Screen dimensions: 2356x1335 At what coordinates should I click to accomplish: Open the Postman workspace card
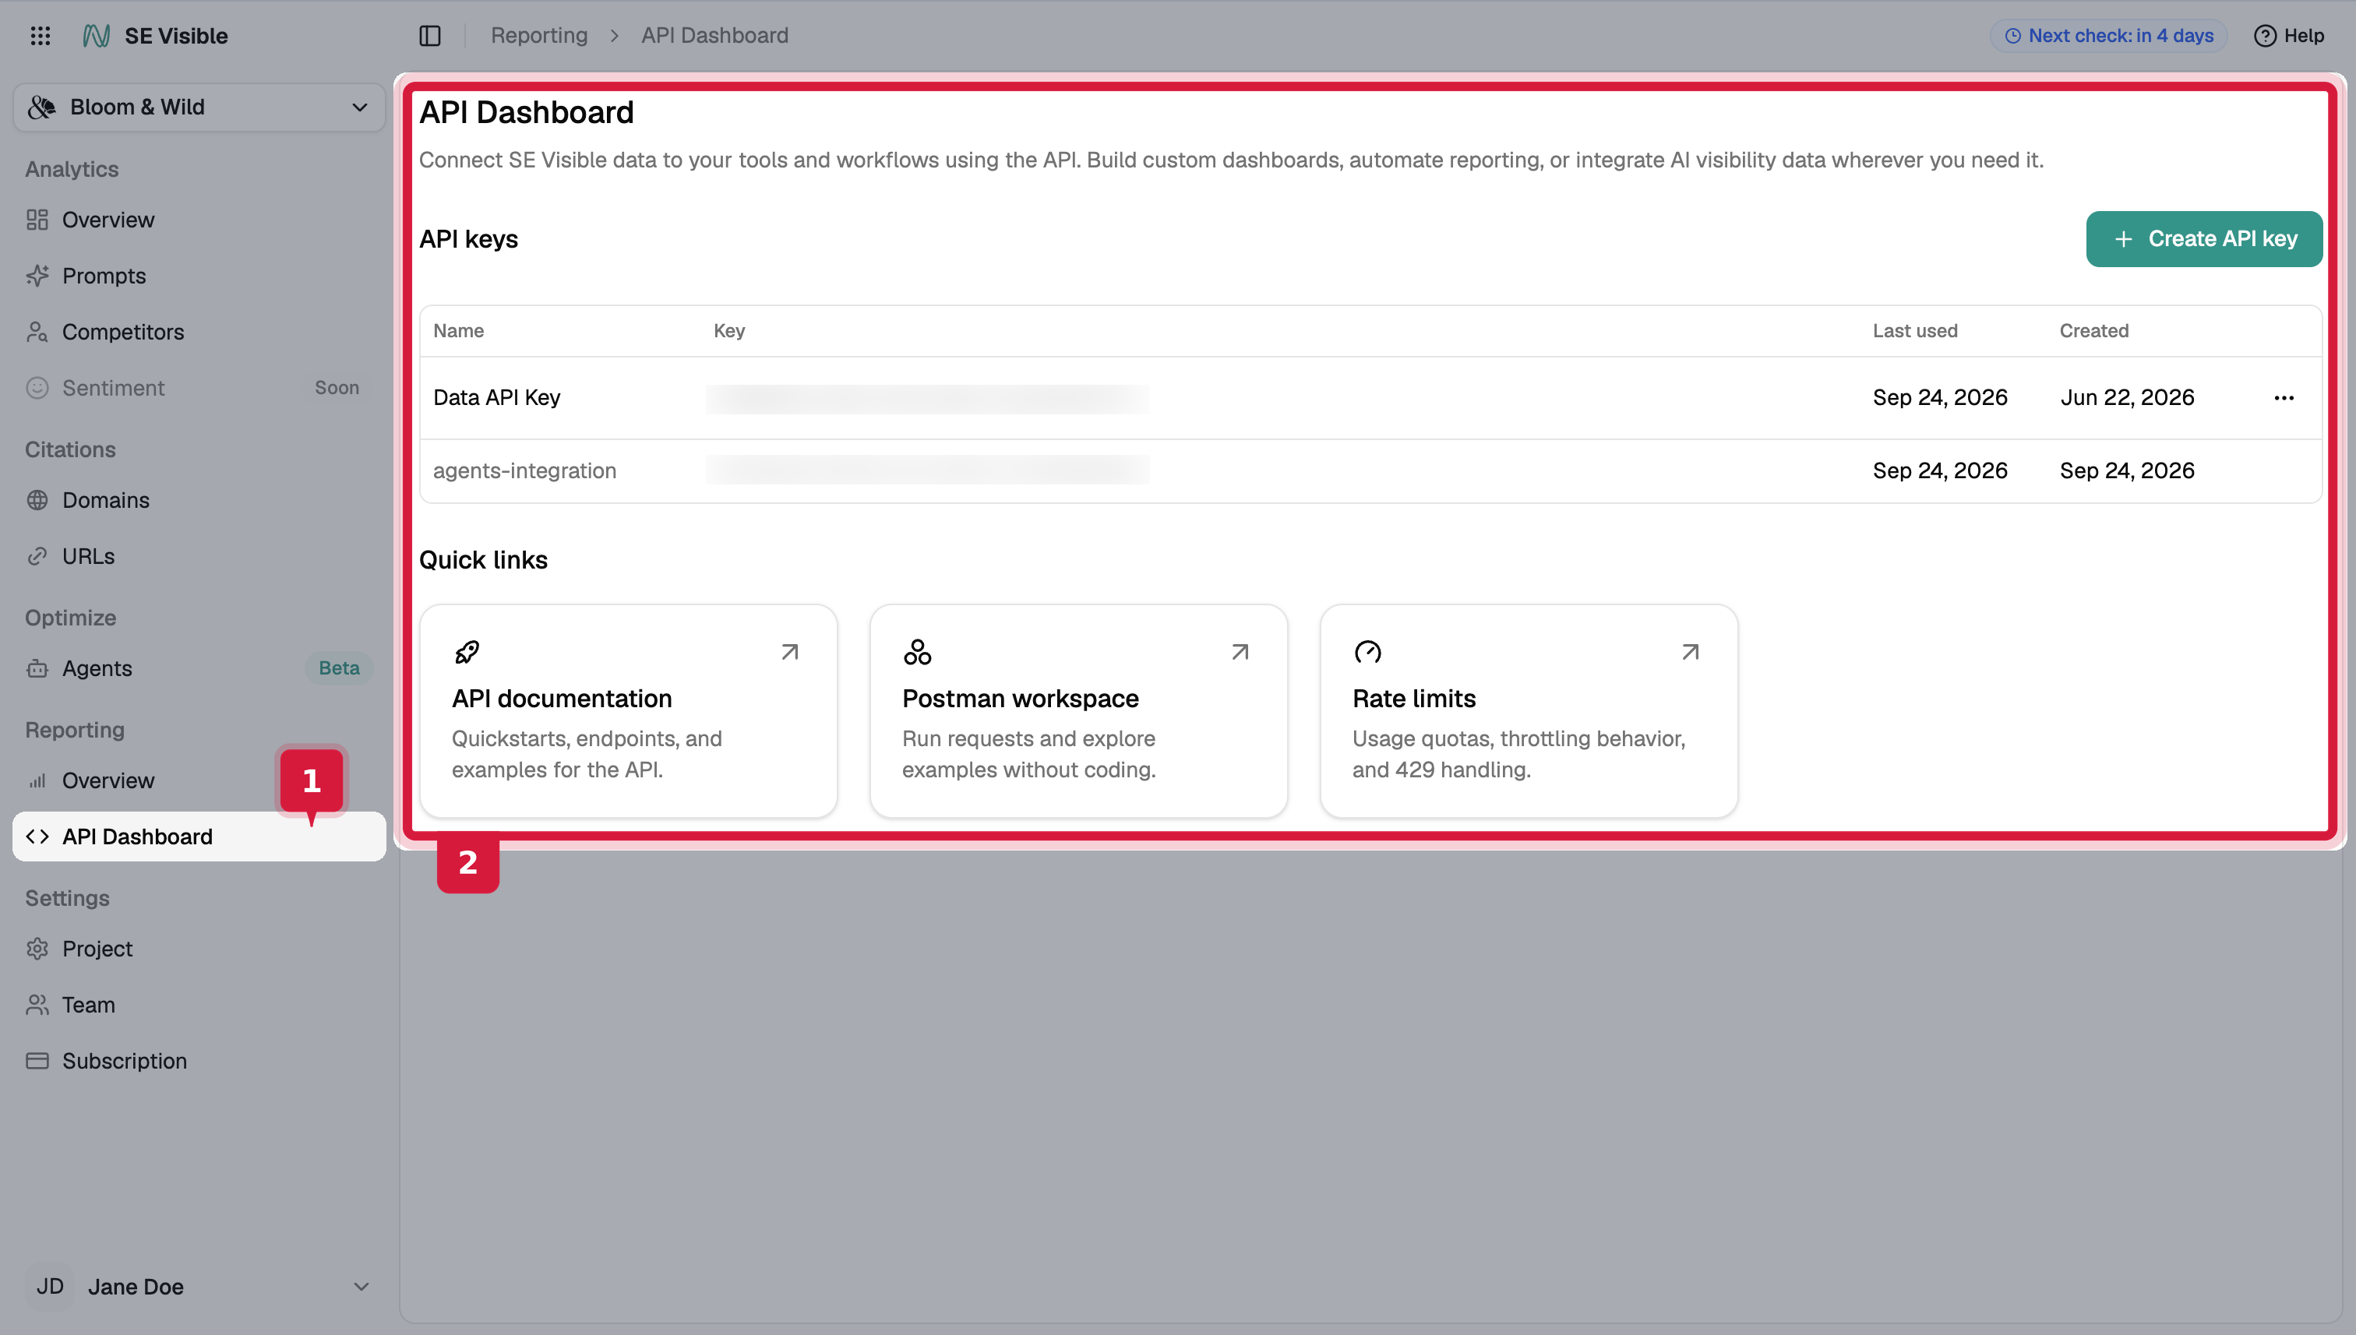click(x=1078, y=710)
